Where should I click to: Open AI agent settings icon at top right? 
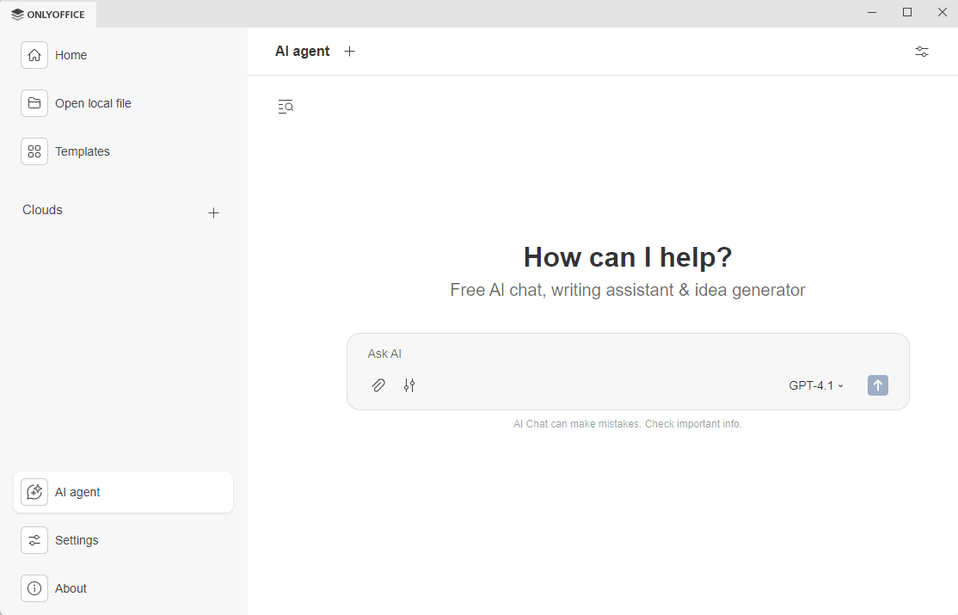[922, 52]
